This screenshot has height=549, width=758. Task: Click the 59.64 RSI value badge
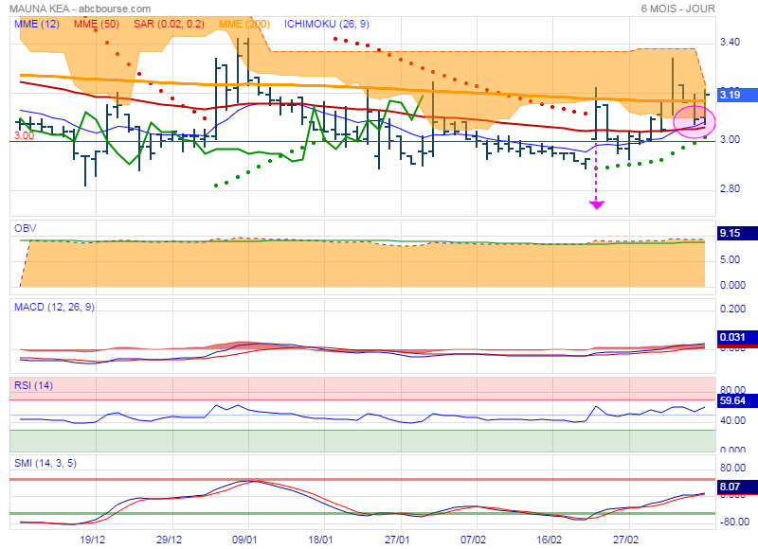[737, 400]
